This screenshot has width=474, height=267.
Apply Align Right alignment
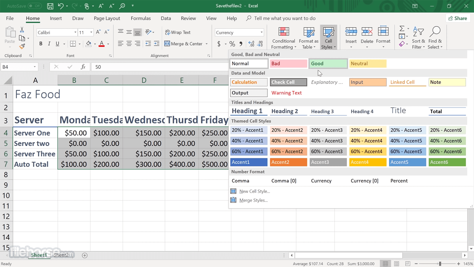point(137,44)
